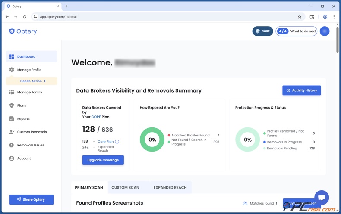Screen dimensions: 341x214
Task: Expand the Needs Action chevron
Action: point(45,81)
